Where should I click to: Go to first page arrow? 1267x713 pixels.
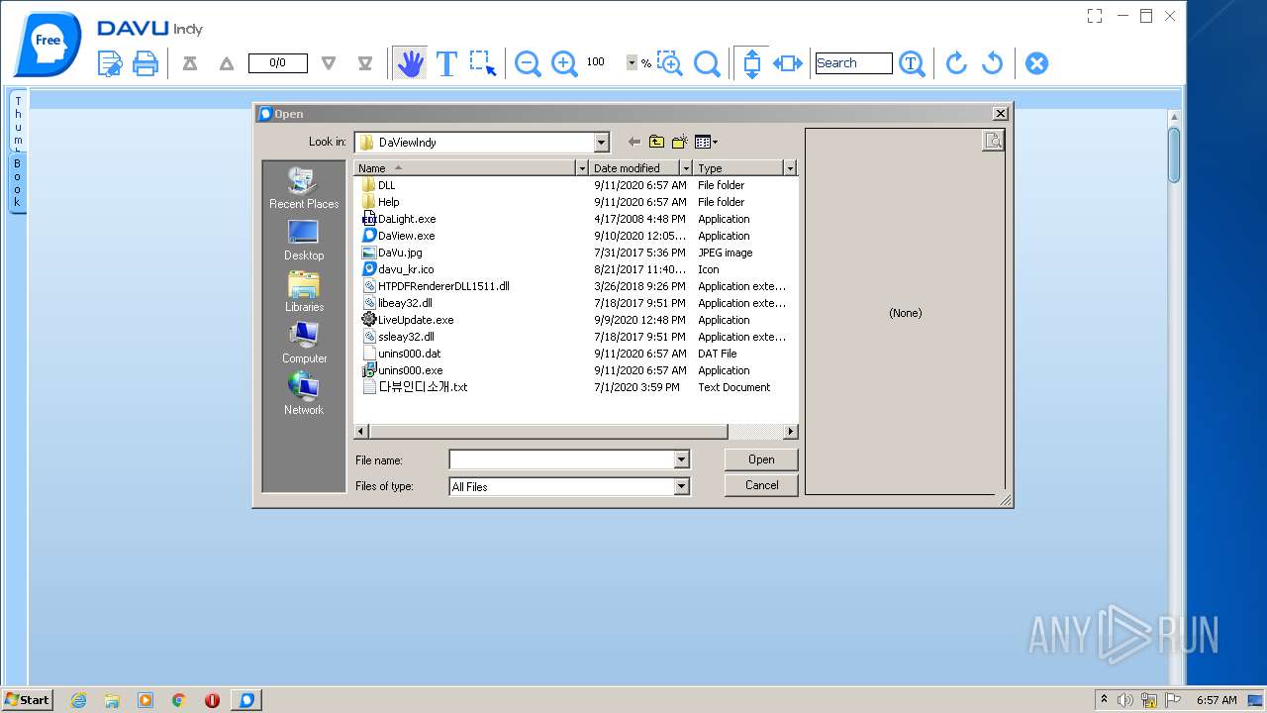[x=190, y=63]
